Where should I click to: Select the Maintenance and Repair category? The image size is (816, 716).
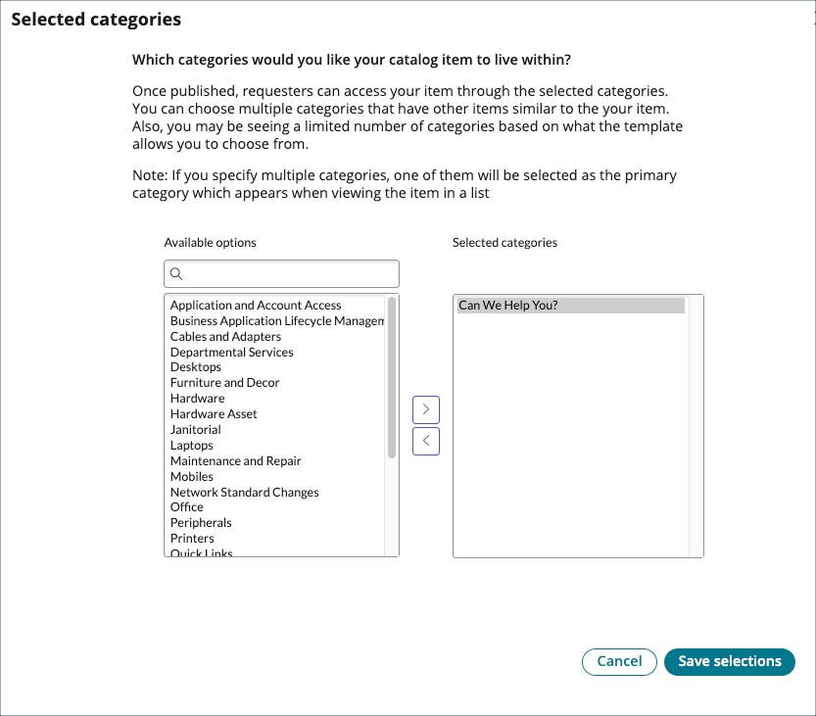click(x=235, y=460)
